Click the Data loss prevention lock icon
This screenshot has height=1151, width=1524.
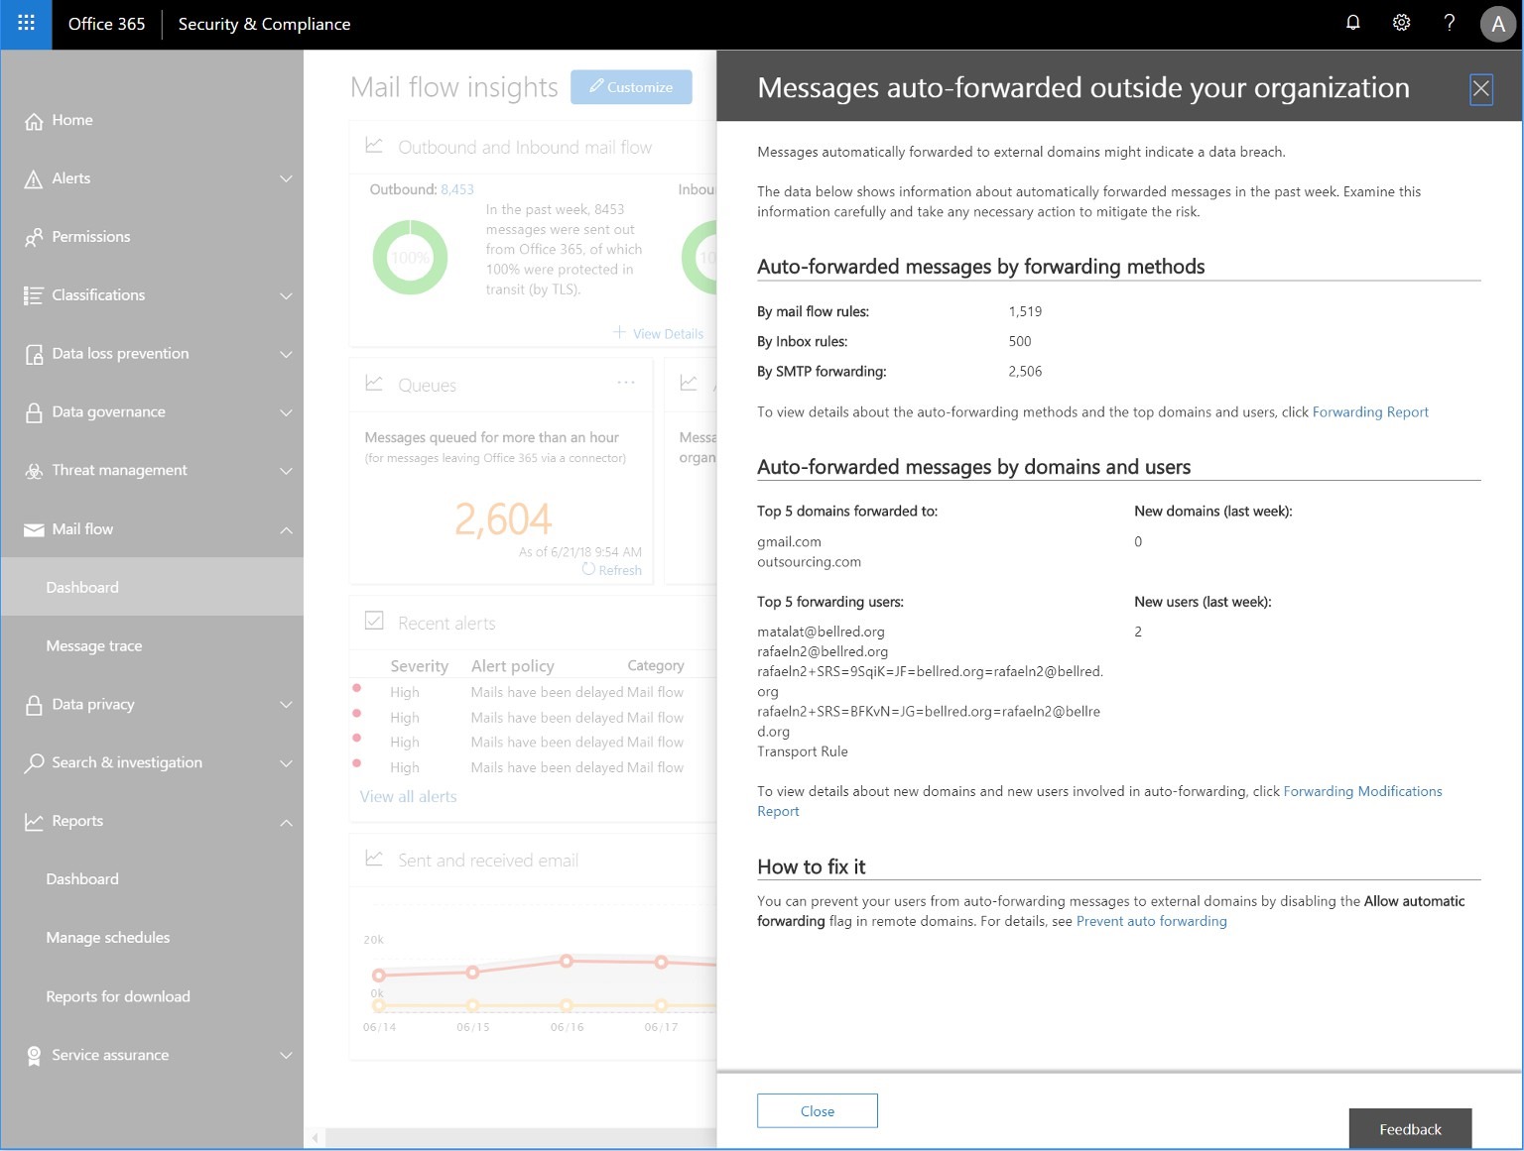[34, 354]
